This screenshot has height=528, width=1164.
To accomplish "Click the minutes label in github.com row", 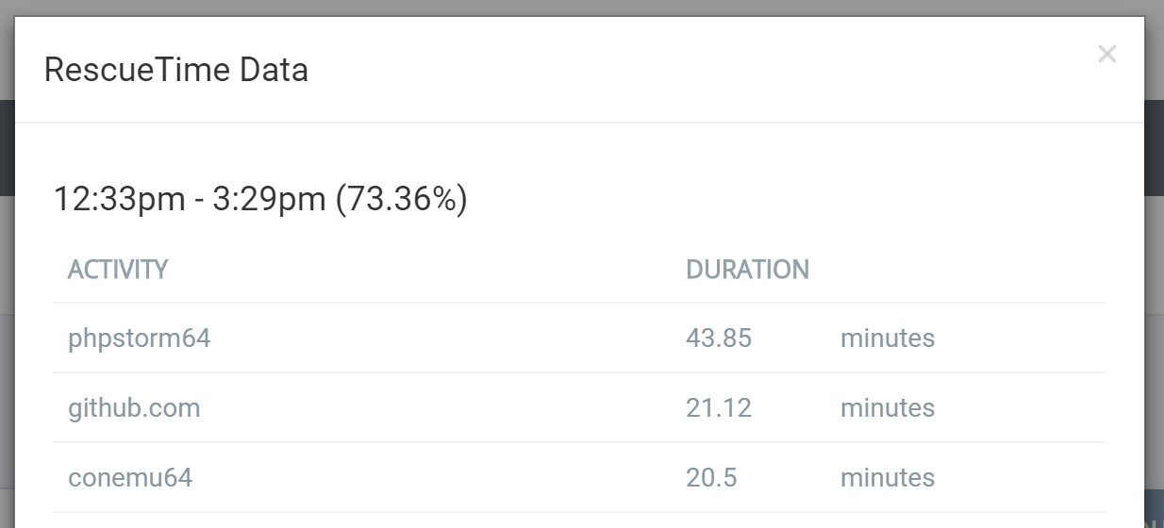I will [x=888, y=408].
